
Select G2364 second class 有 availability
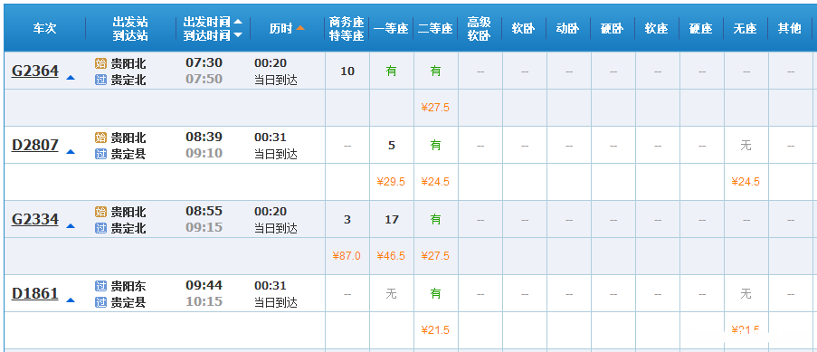point(435,71)
